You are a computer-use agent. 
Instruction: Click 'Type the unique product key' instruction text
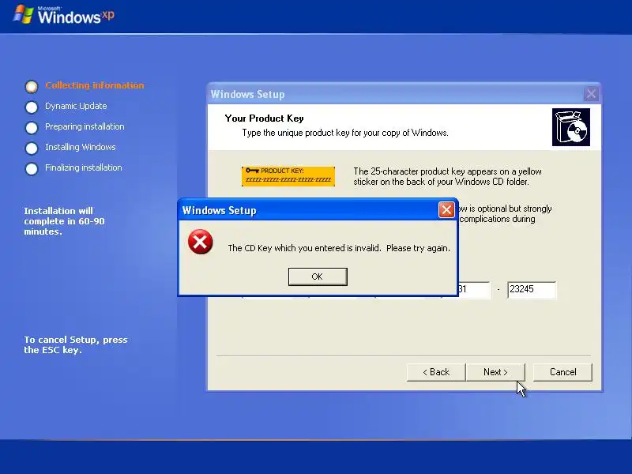(345, 133)
